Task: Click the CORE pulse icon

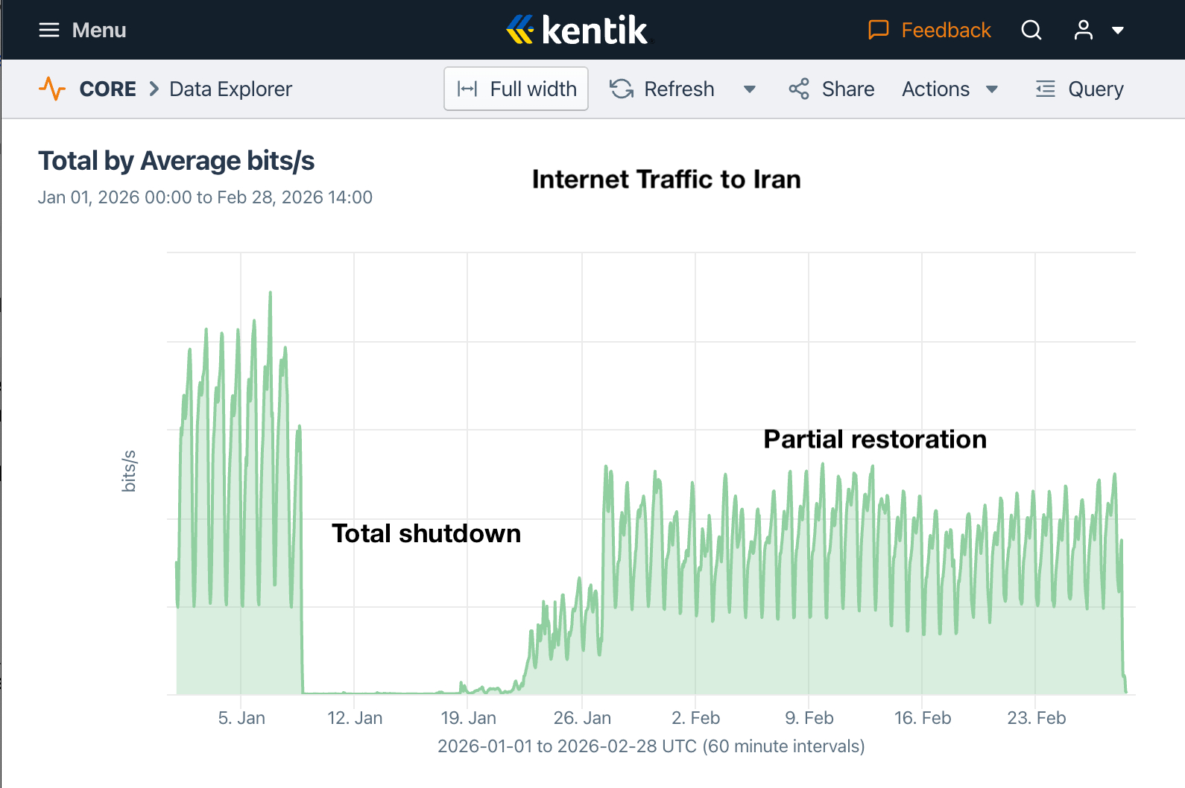Action: coord(52,89)
